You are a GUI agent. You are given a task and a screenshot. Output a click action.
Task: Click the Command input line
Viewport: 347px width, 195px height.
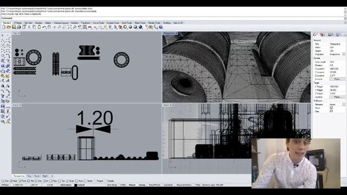click(x=172, y=18)
